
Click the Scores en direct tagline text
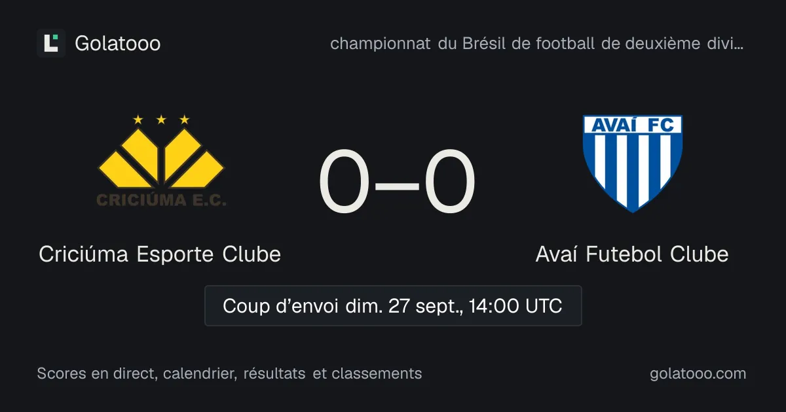pos(229,373)
